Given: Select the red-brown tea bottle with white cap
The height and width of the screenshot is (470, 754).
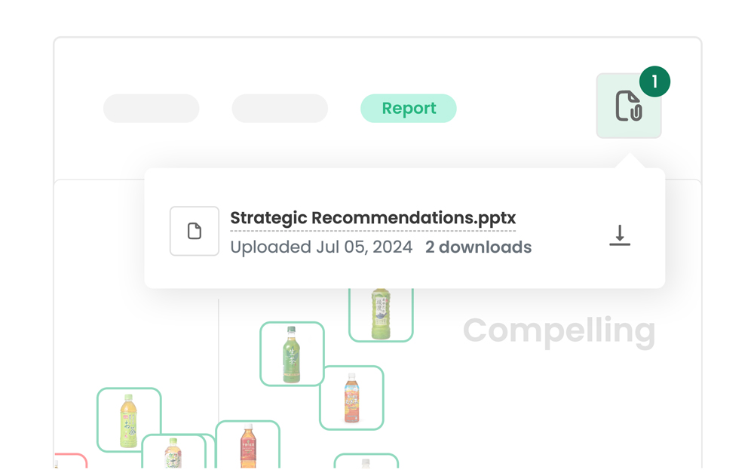Looking at the screenshot, I should (248, 445).
